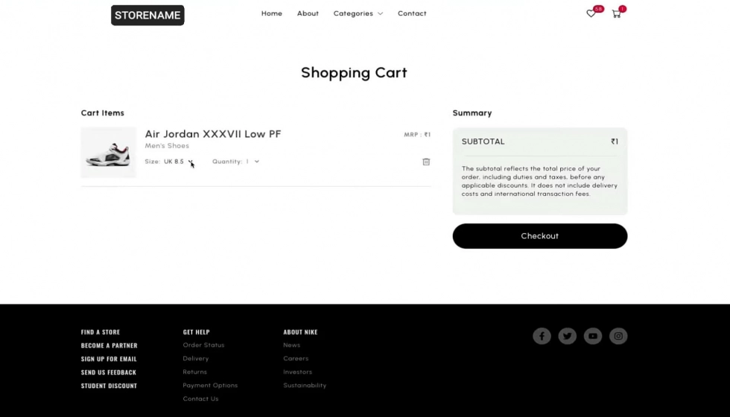Visit the Twitter social icon
Image resolution: width=730 pixels, height=417 pixels.
[x=567, y=336]
